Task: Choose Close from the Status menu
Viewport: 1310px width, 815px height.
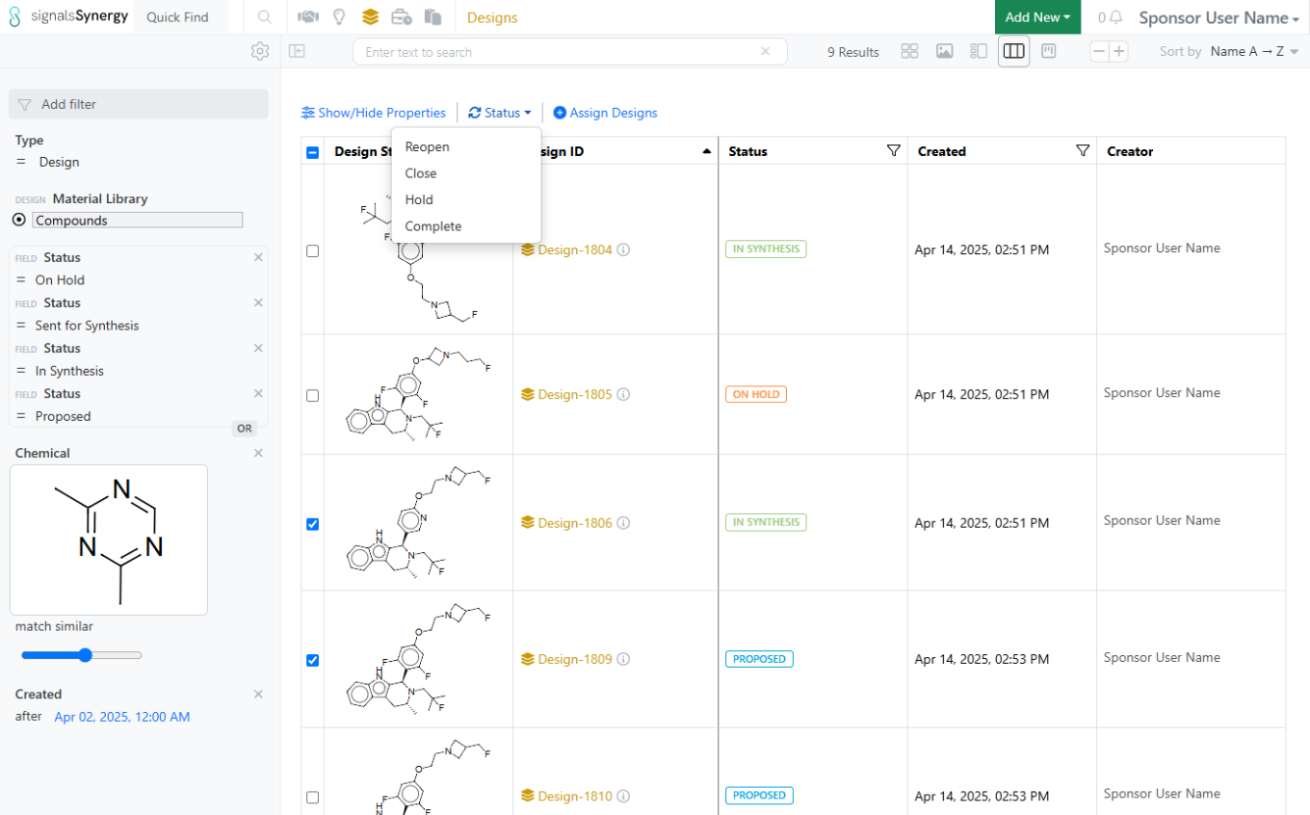Action: [466, 173]
